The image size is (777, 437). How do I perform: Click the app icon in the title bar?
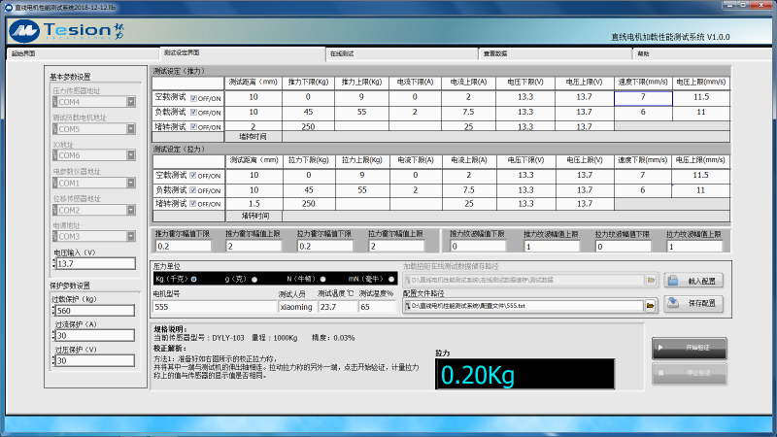point(7,6)
